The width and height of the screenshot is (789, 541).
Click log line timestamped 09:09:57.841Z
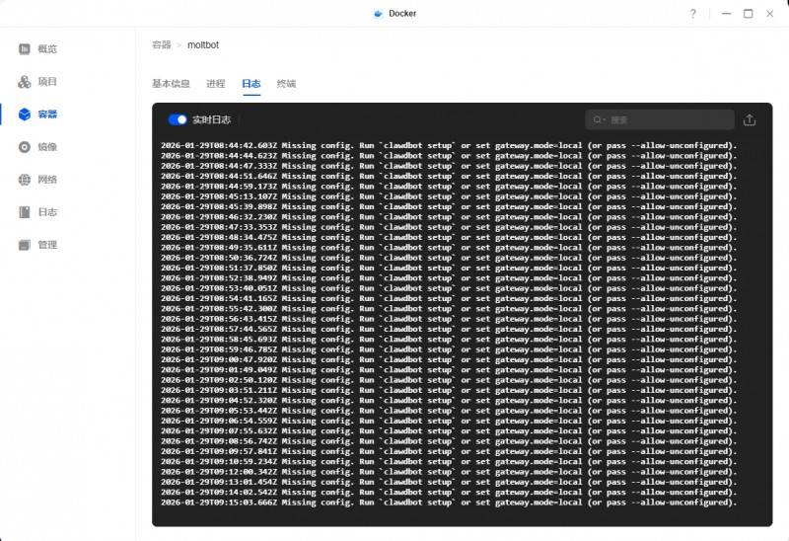pos(449,451)
